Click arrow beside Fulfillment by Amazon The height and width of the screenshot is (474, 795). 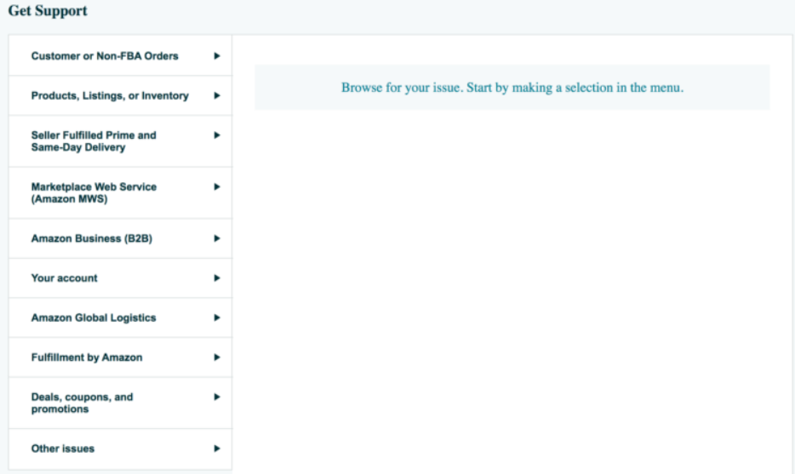217,358
